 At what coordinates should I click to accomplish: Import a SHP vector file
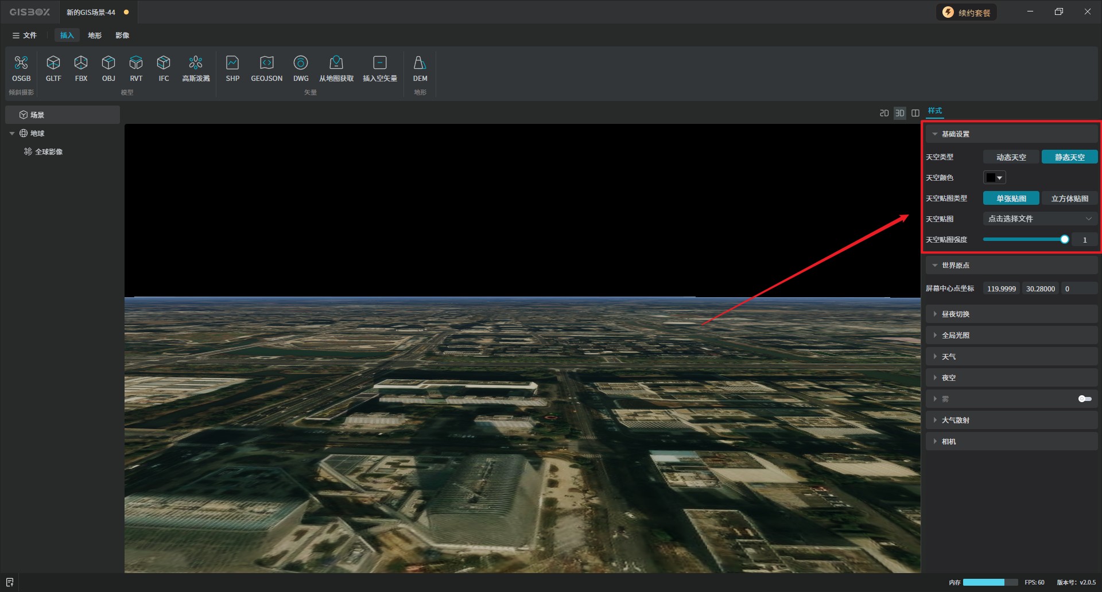pyautogui.click(x=232, y=68)
